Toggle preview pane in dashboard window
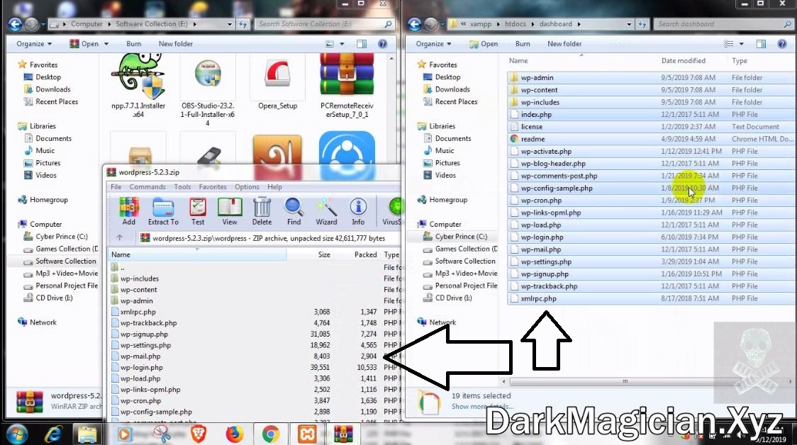Image resolution: width=797 pixels, height=445 pixels. click(x=761, y=44)
